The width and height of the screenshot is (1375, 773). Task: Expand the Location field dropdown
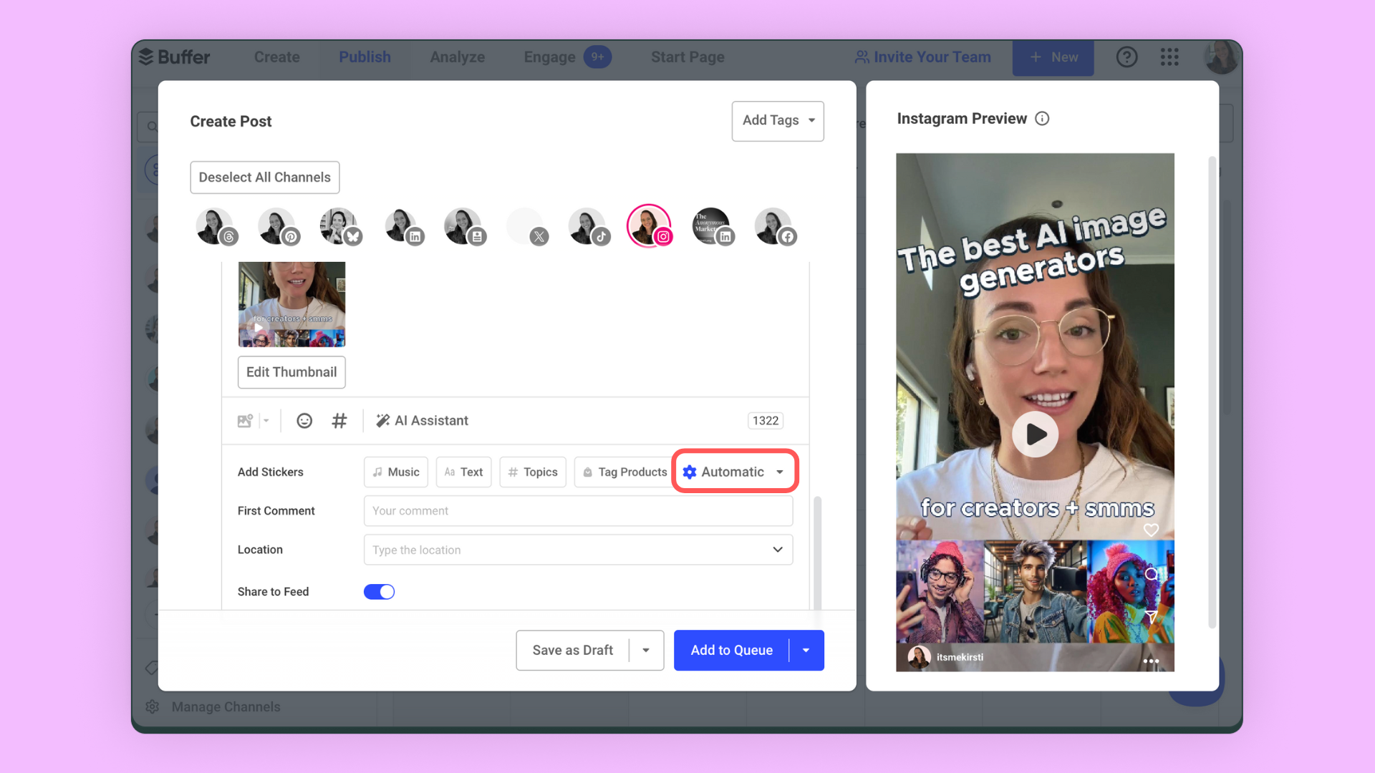778,549
